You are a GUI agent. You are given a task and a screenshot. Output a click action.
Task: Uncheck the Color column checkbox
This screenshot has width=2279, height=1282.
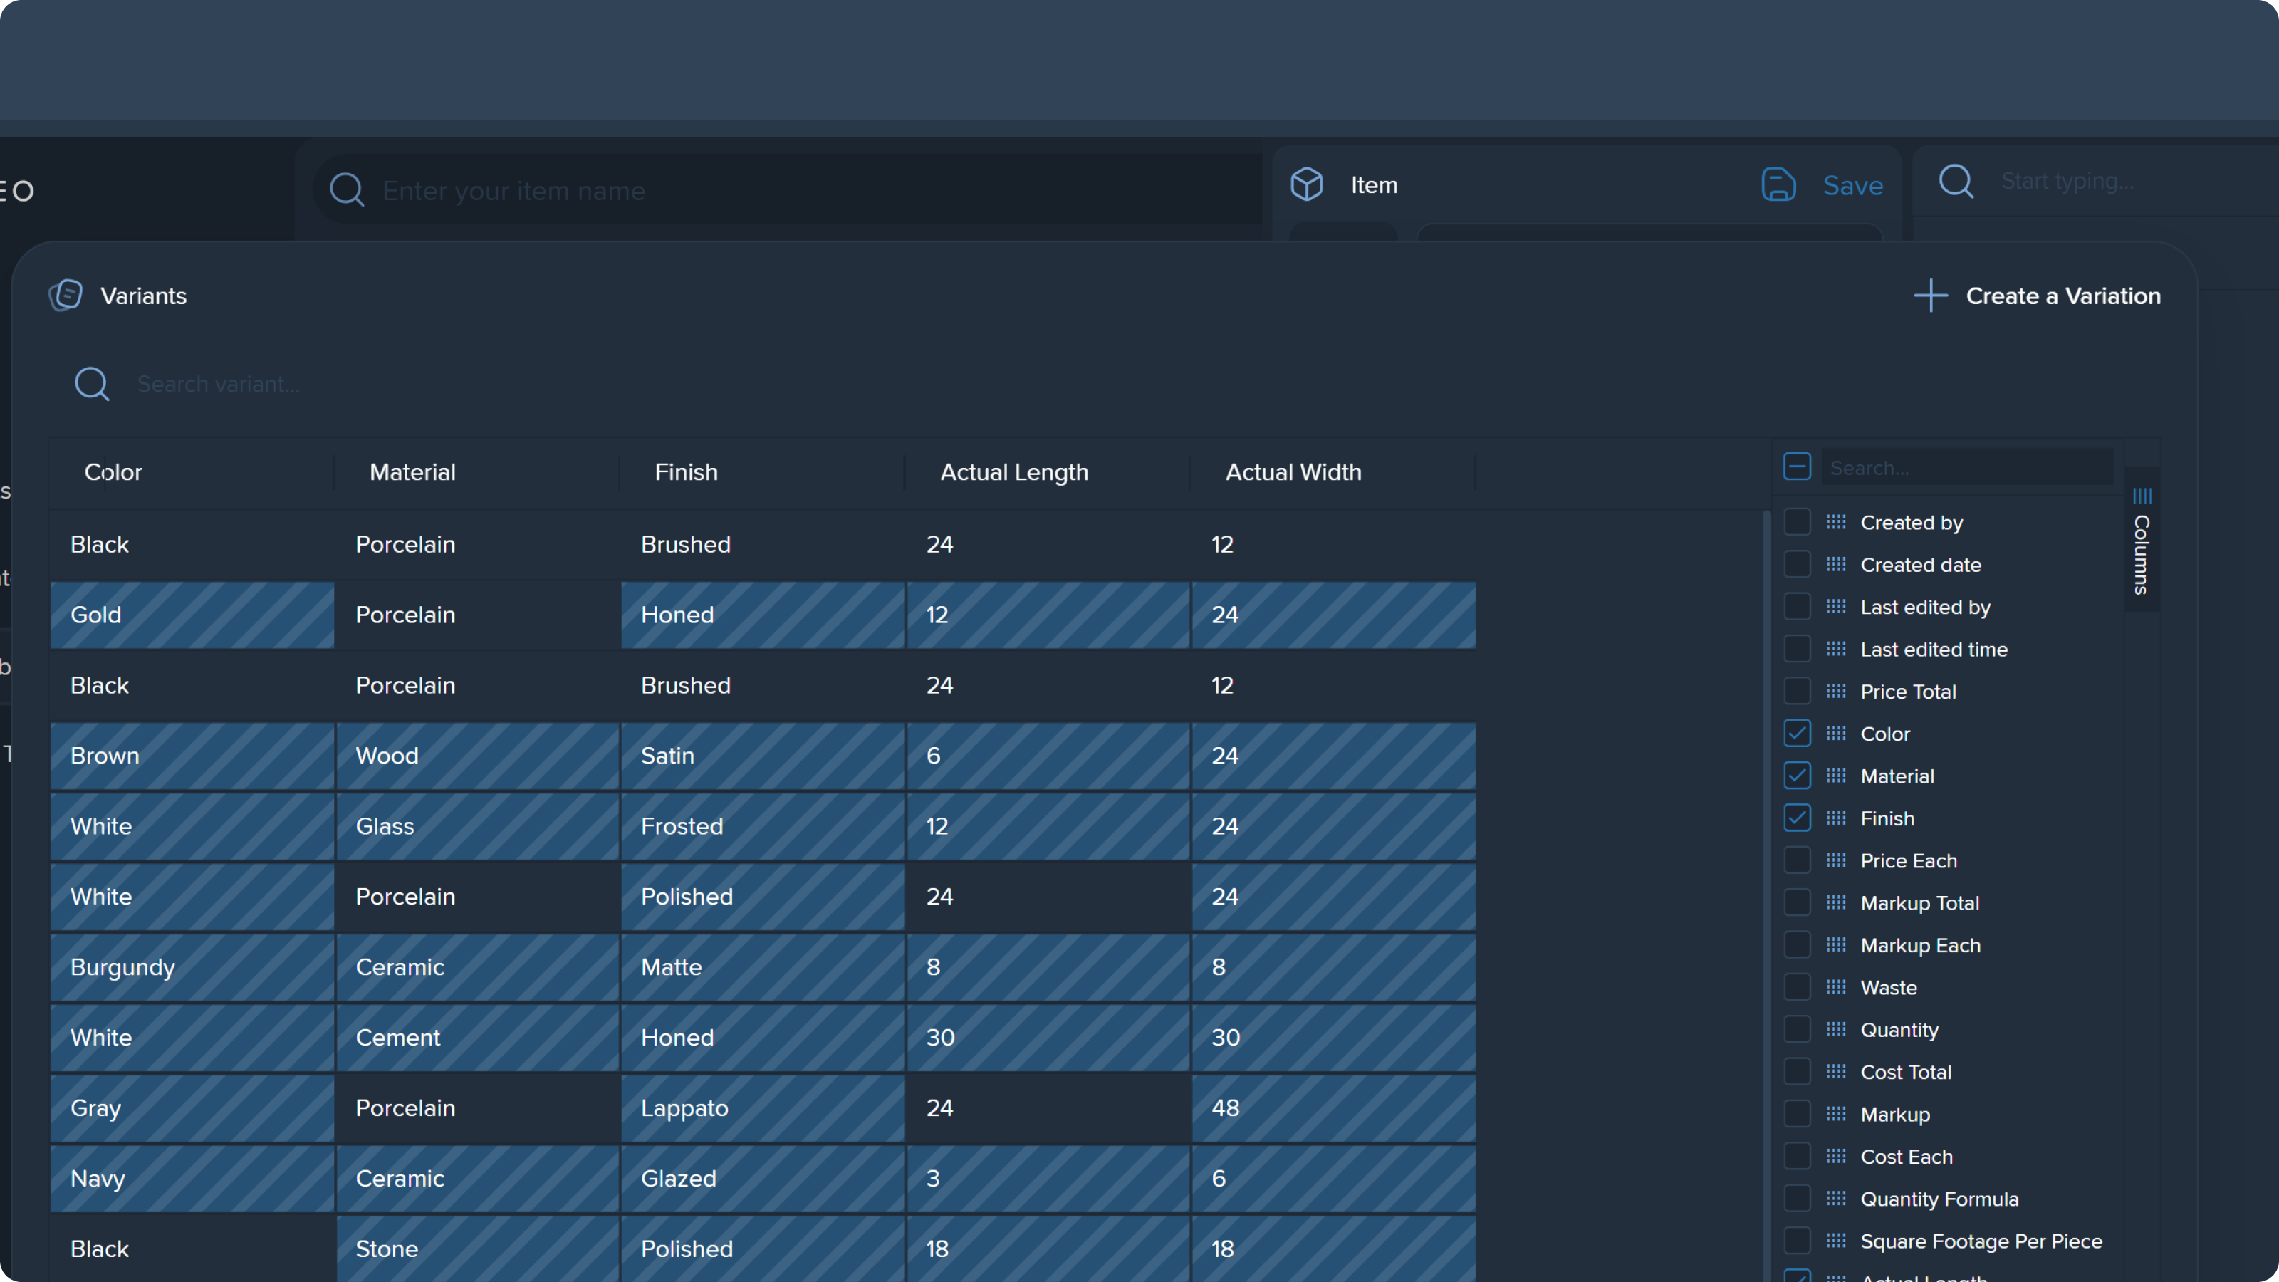(1797, 734)
